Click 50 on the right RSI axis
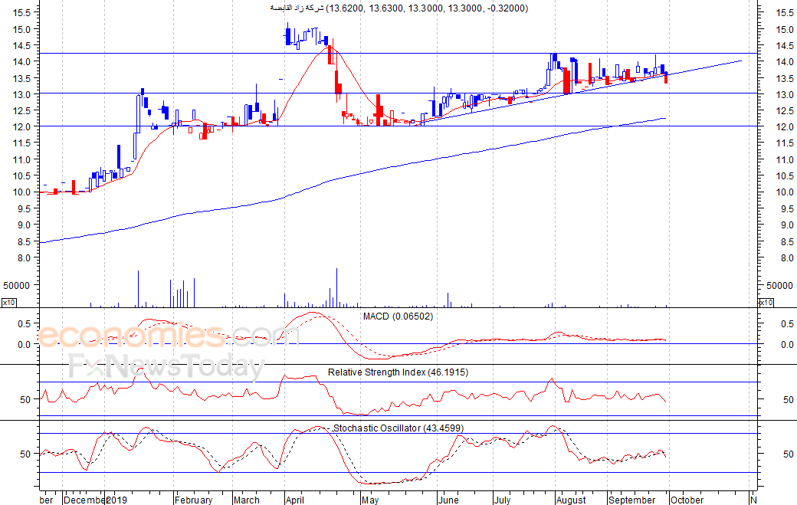The height and width of the screenshot is (505, 797). tap(789, 400)
